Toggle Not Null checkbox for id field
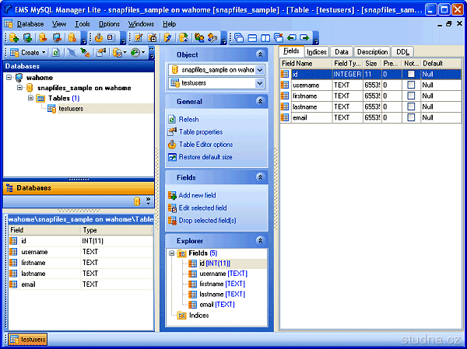The image size is (467, 349). point(410,74)
